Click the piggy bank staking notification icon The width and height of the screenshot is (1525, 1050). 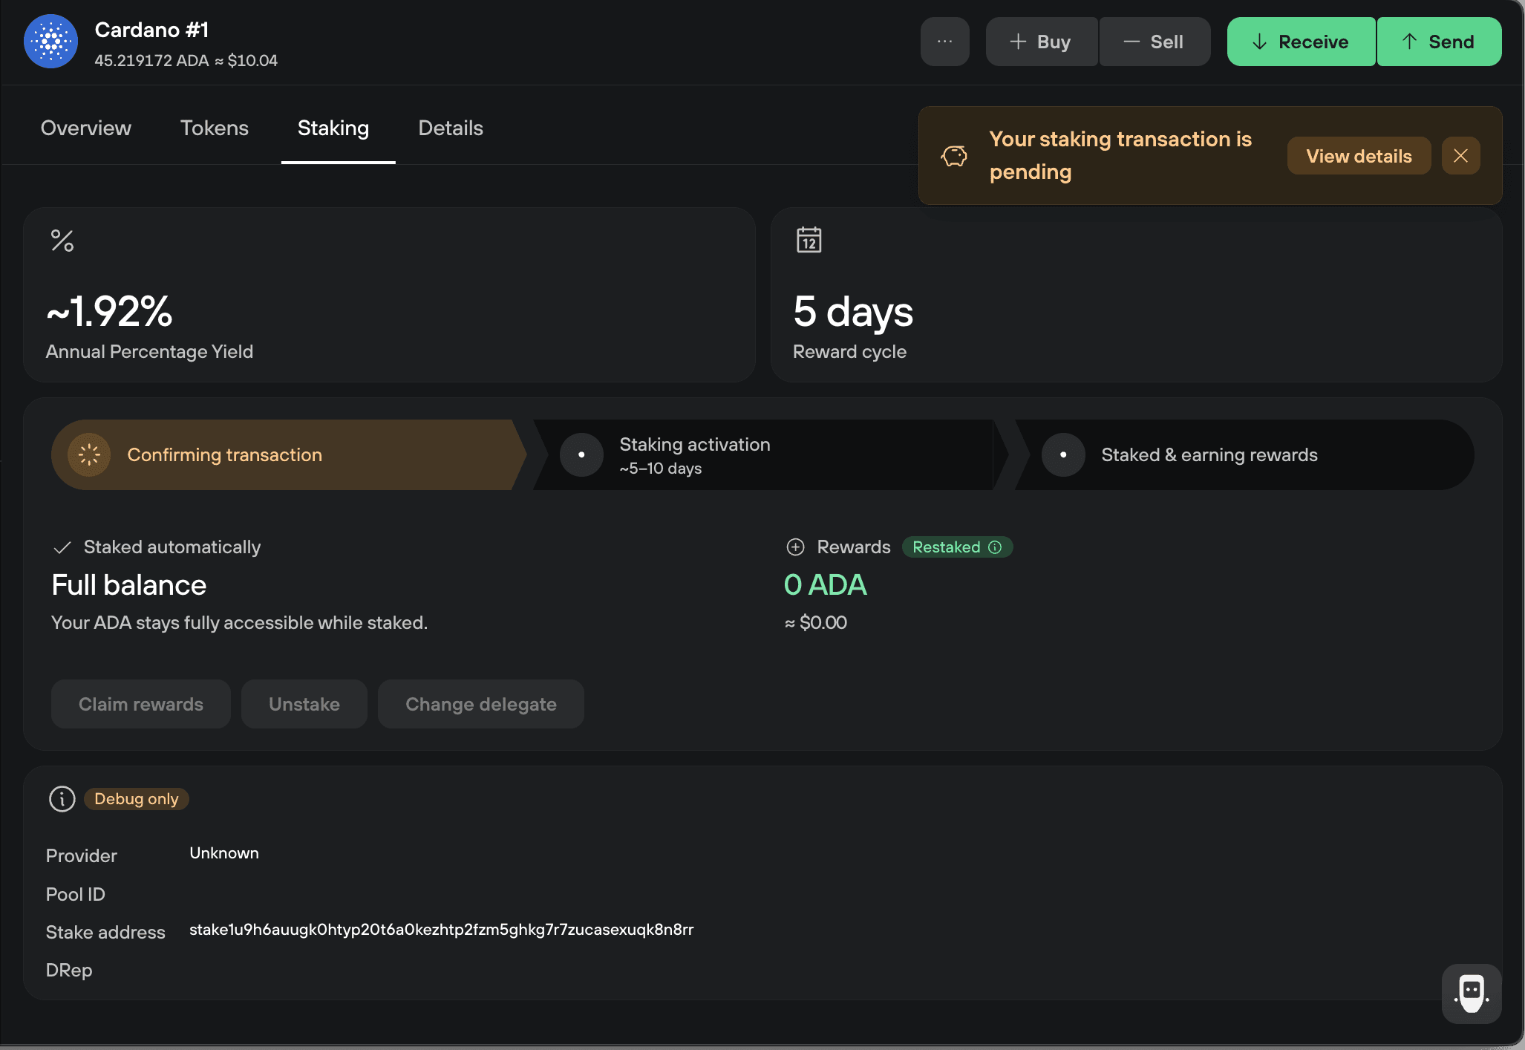pyautogui.click(x=954, y=156)
